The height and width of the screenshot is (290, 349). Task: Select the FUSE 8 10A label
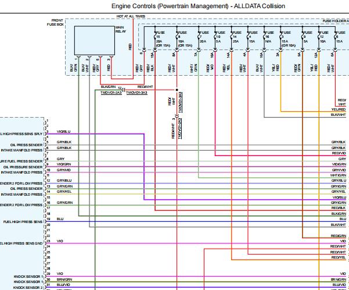(184, 39)
